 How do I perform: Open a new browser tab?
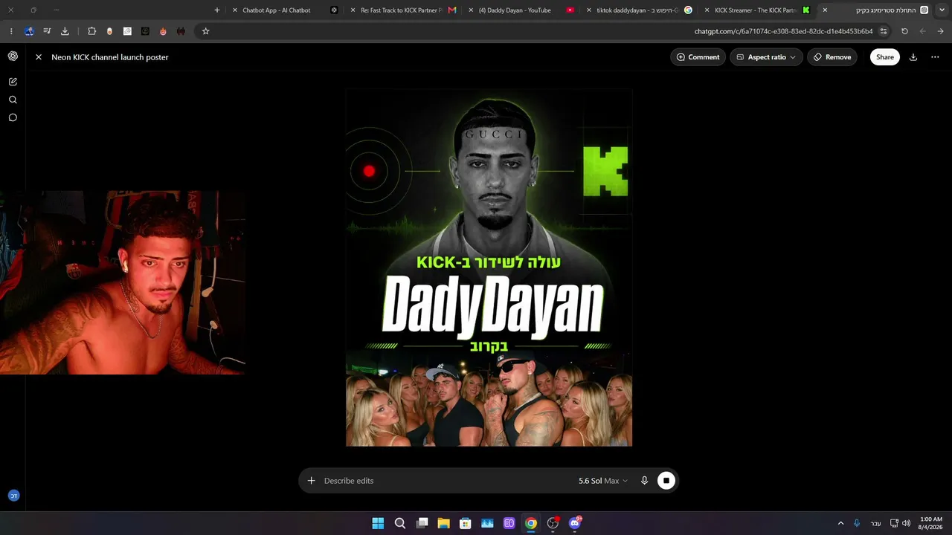[217, 10]
